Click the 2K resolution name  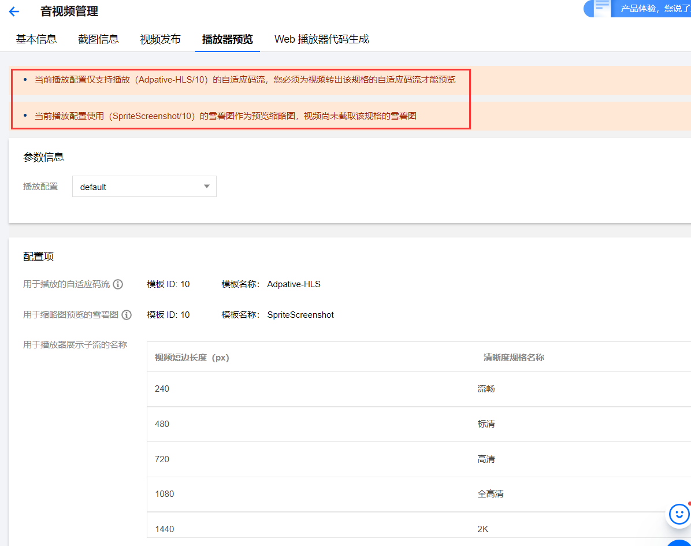click(x=483, y=529)
